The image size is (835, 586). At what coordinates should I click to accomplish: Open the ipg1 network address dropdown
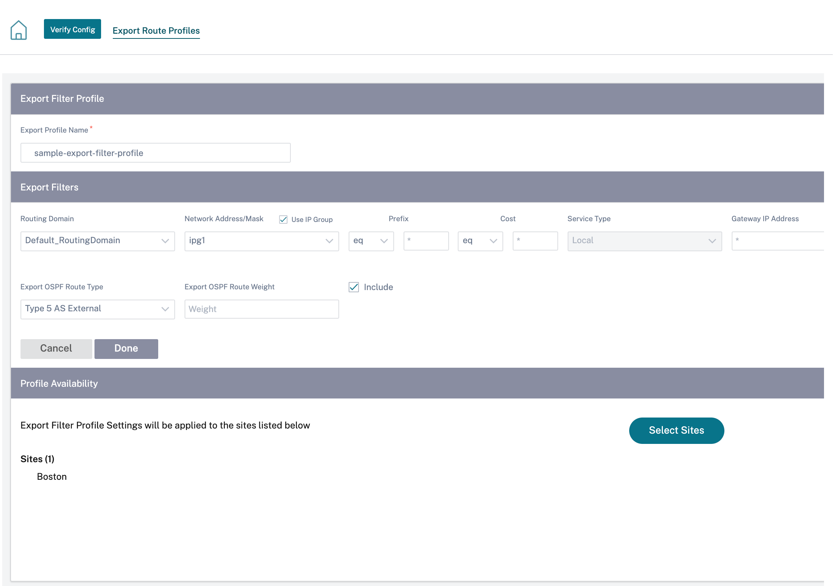[262, 241]
